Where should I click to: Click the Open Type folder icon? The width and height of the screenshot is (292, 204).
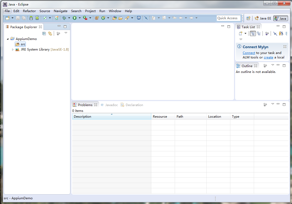click(115, 18)
